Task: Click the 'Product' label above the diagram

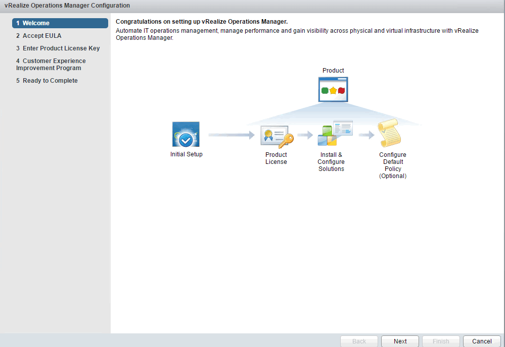Action: [x=333, y=71]
